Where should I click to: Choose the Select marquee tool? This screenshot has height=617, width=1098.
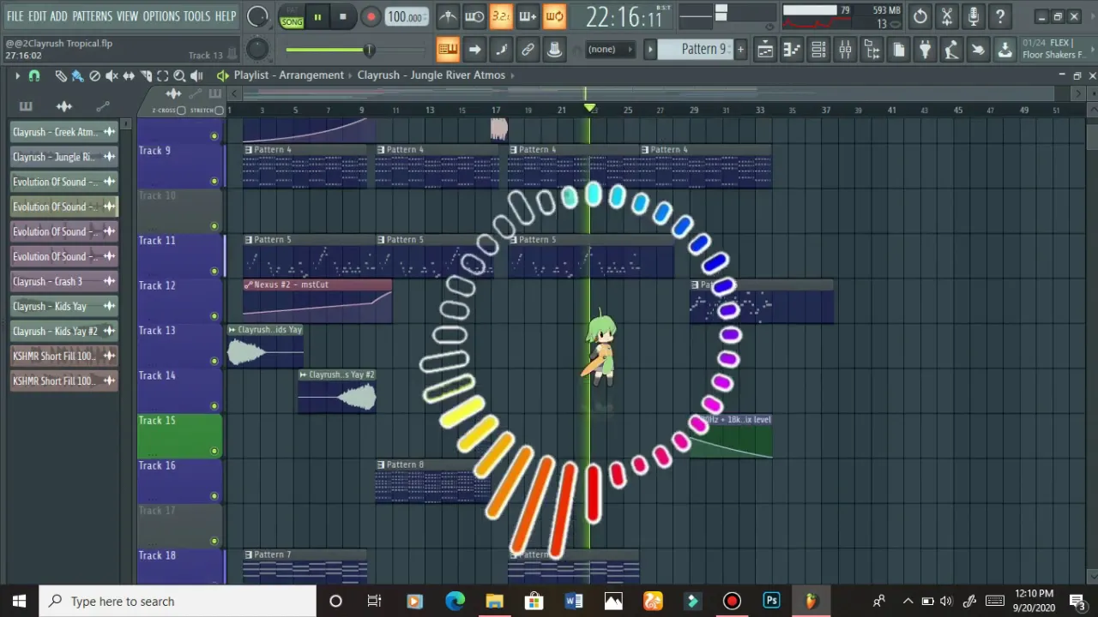click(x=163, y=75)
